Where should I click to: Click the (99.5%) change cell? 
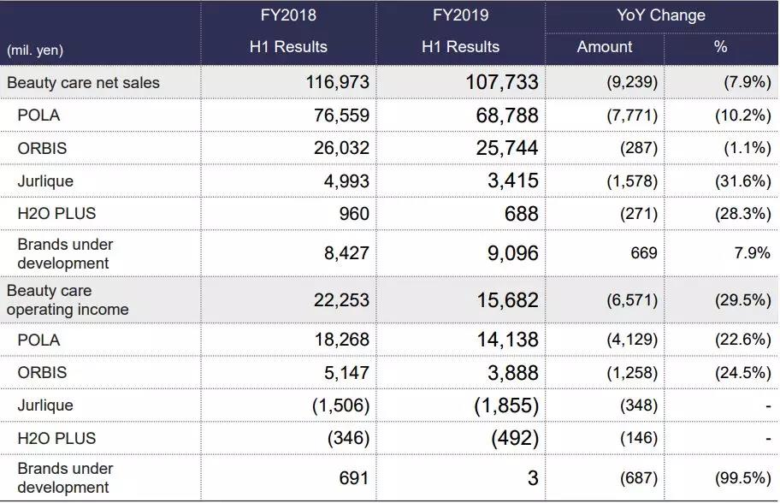tap(742, 478)
